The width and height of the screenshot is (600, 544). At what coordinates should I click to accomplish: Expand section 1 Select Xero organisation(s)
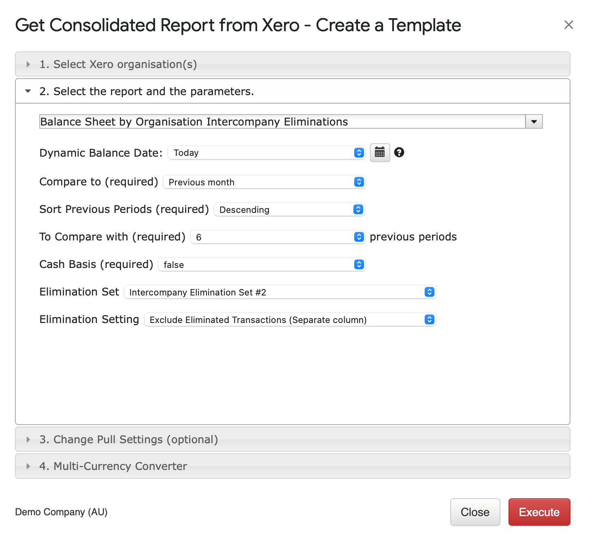pos(292,64)
